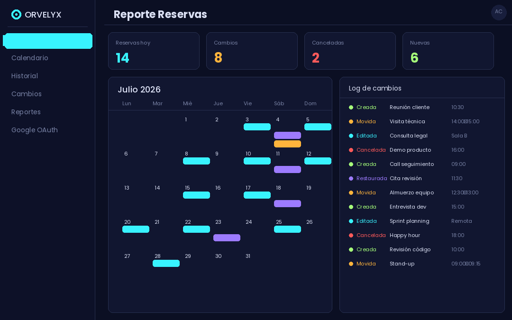Screen dimensions: 512x320
Task: Click the purple dot beside Cita revisión
Action: click(351, 178)
